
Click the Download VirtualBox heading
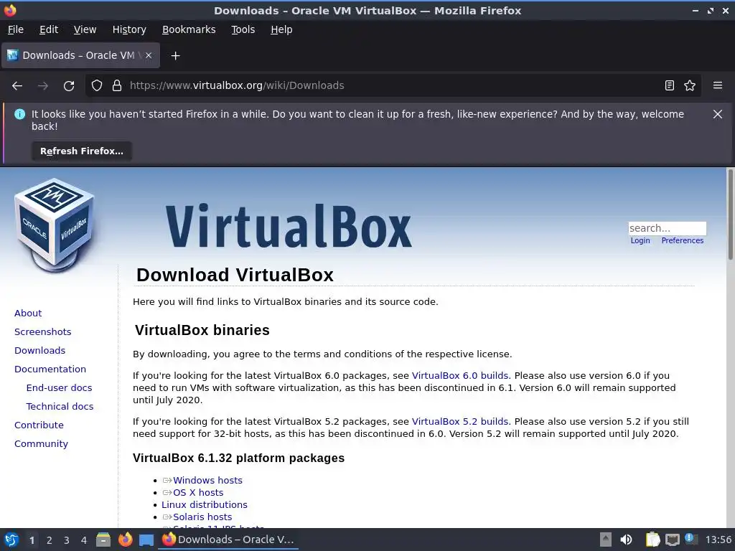point(235,275)
